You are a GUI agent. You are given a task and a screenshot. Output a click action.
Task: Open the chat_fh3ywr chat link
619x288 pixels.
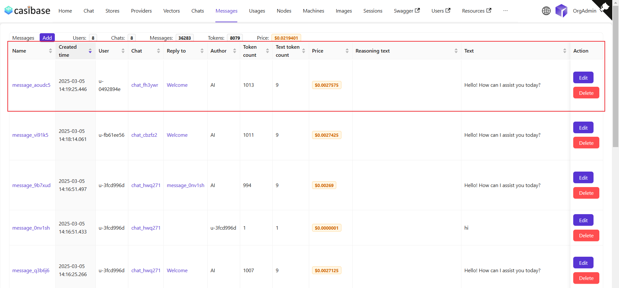coord(144,85)
